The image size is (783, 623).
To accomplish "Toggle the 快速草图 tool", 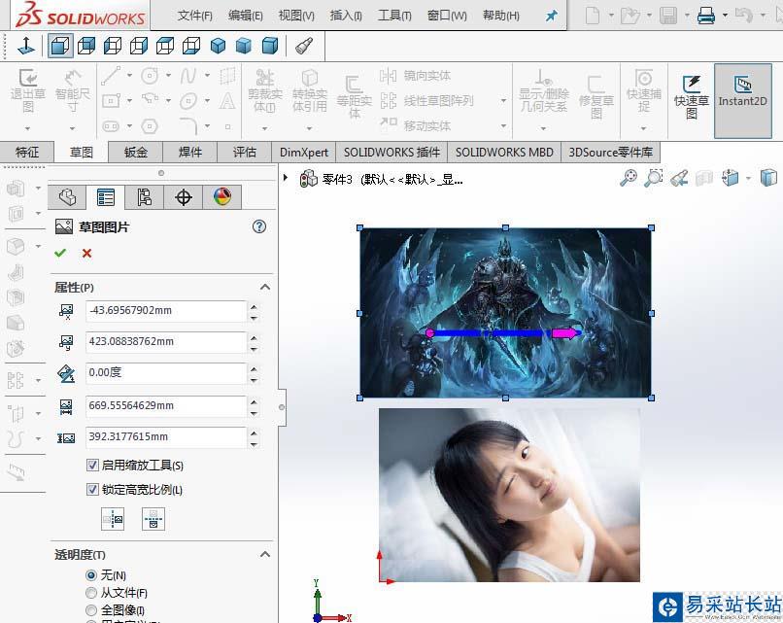I will coord(692,97).
